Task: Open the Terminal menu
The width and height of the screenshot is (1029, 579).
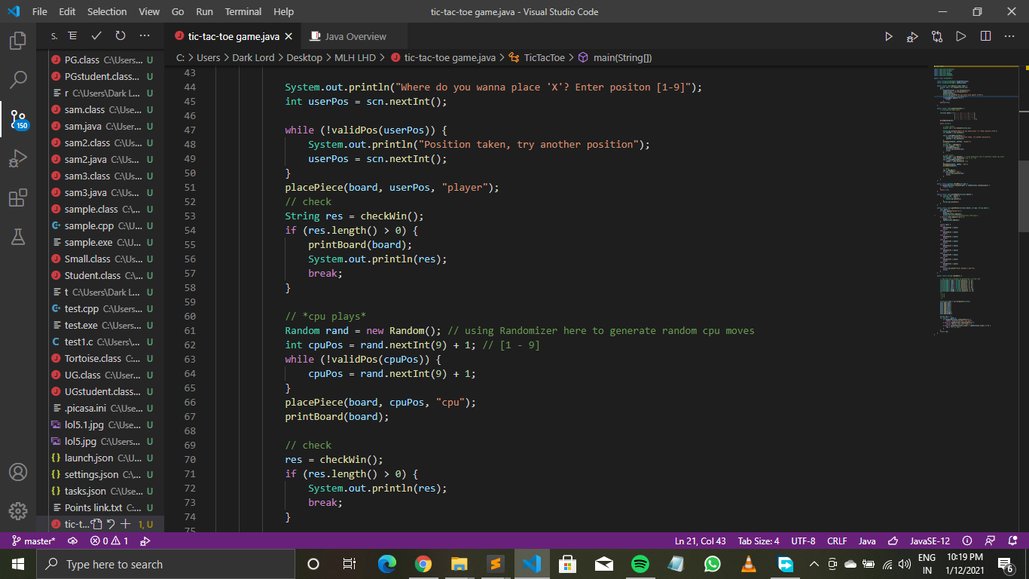Action: 243,11
